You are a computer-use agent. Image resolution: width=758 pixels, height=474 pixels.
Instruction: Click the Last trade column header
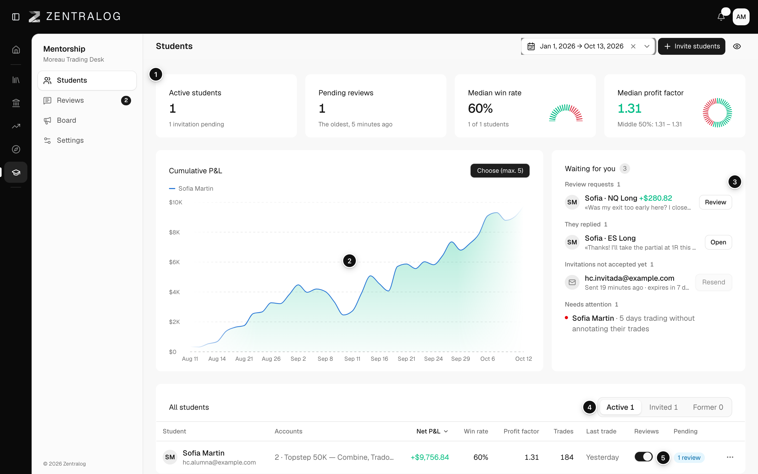(x=601, y=431)
